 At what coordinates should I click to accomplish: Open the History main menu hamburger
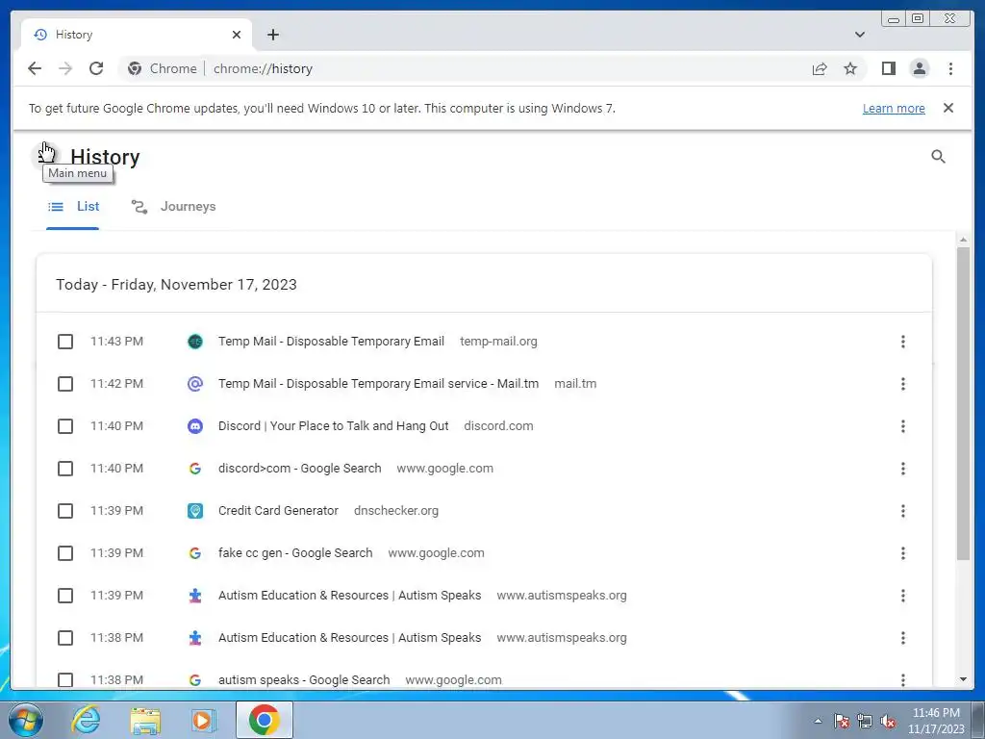pos(44,156)
